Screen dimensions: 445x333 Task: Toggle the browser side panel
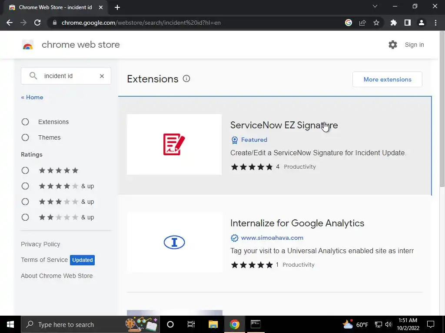tap(408, 23)
